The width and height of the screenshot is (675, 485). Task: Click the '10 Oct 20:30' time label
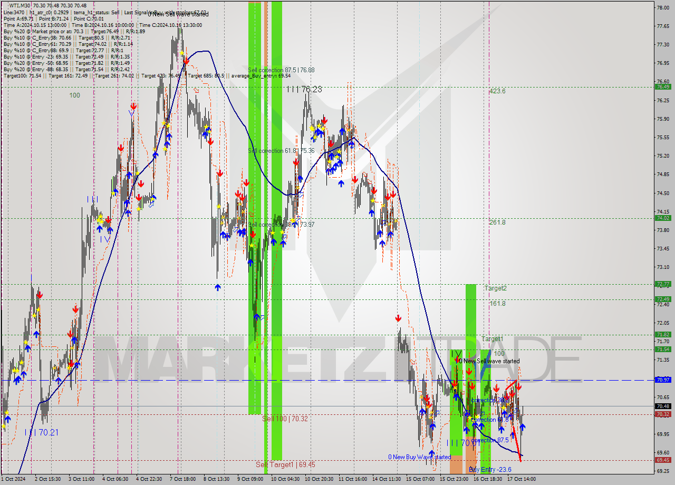pyautogui.click(x=320, y=479)
